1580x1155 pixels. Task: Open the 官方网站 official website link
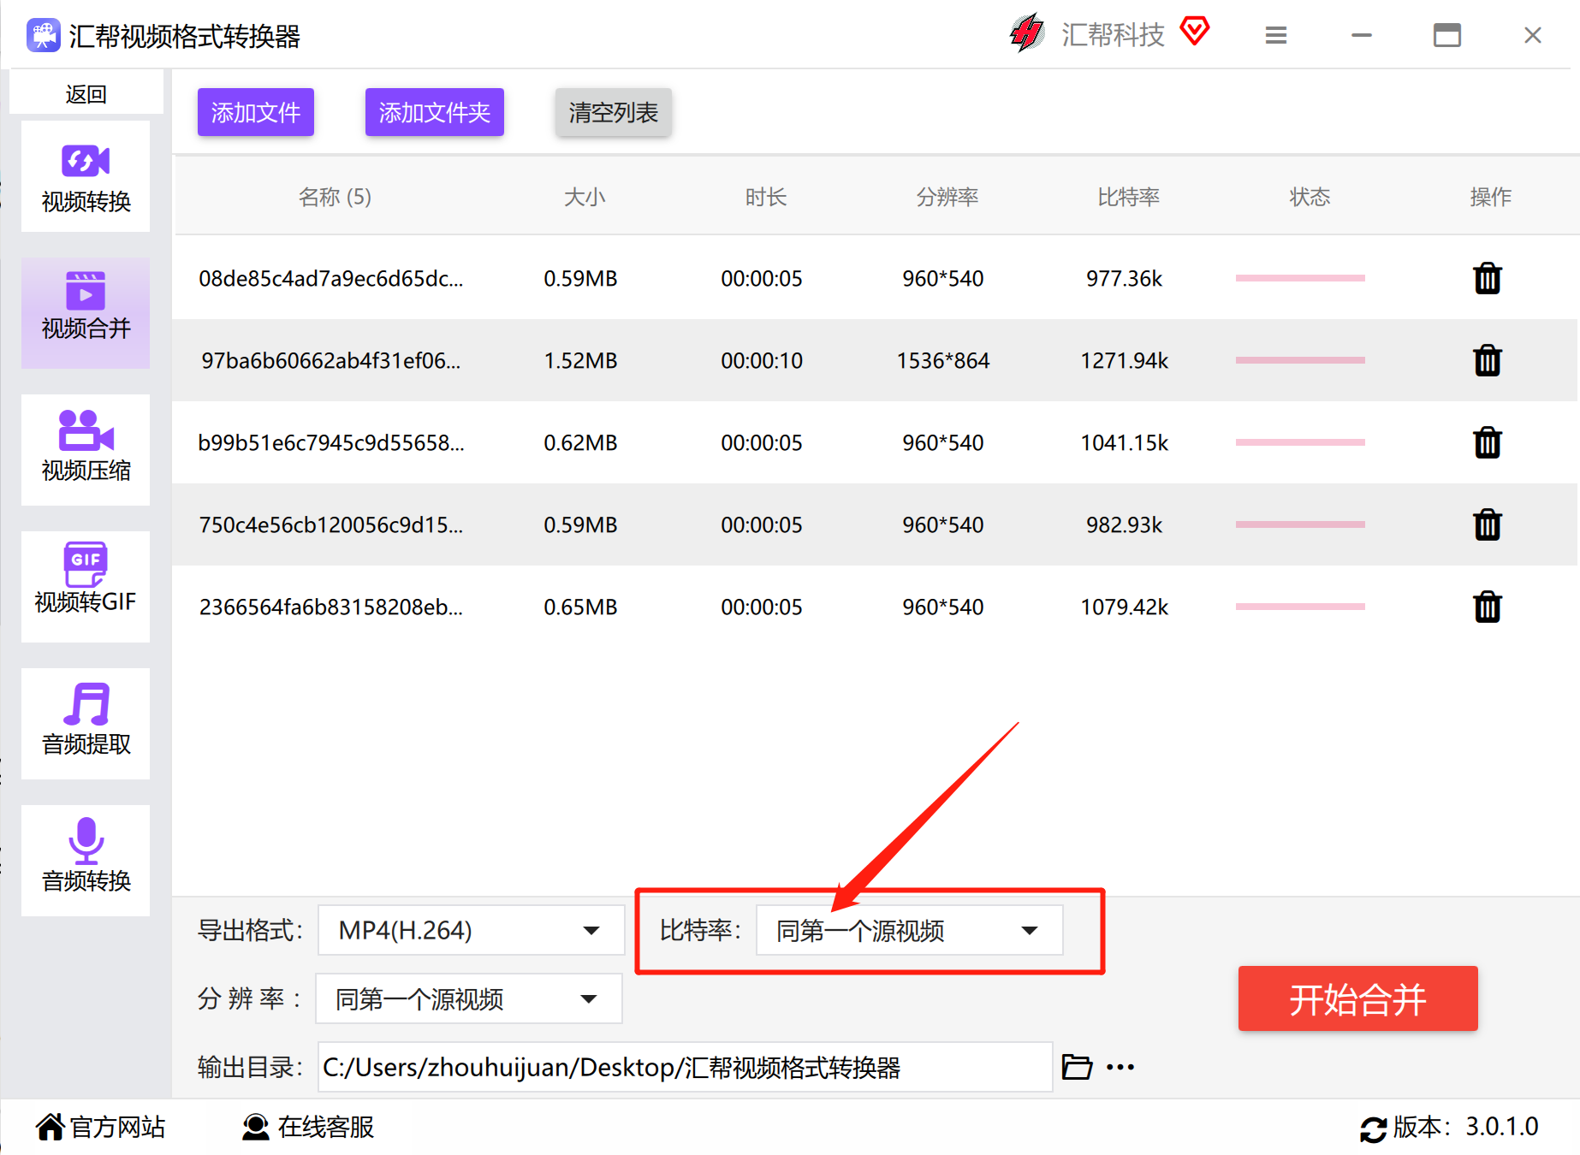[101, 1127]
